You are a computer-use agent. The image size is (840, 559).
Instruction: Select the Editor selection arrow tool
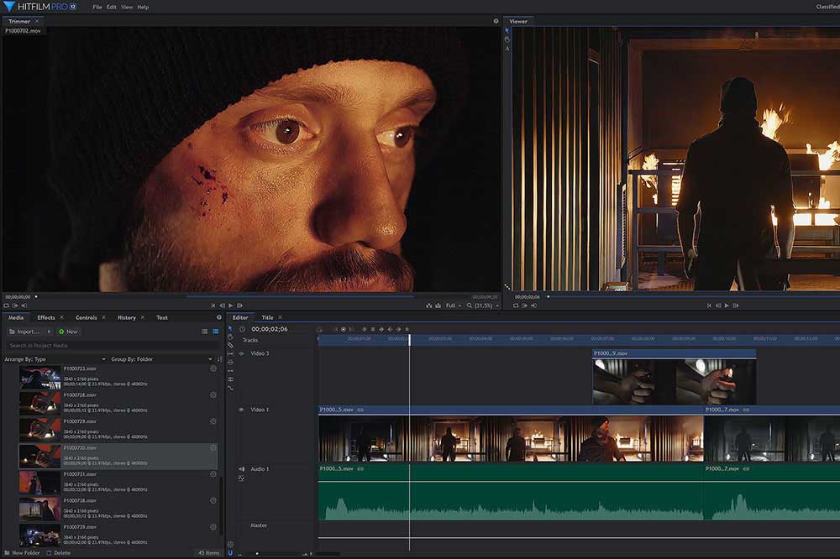click(230, 328)
